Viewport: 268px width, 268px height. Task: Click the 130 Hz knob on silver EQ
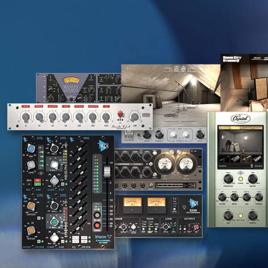tap(39, 117)
